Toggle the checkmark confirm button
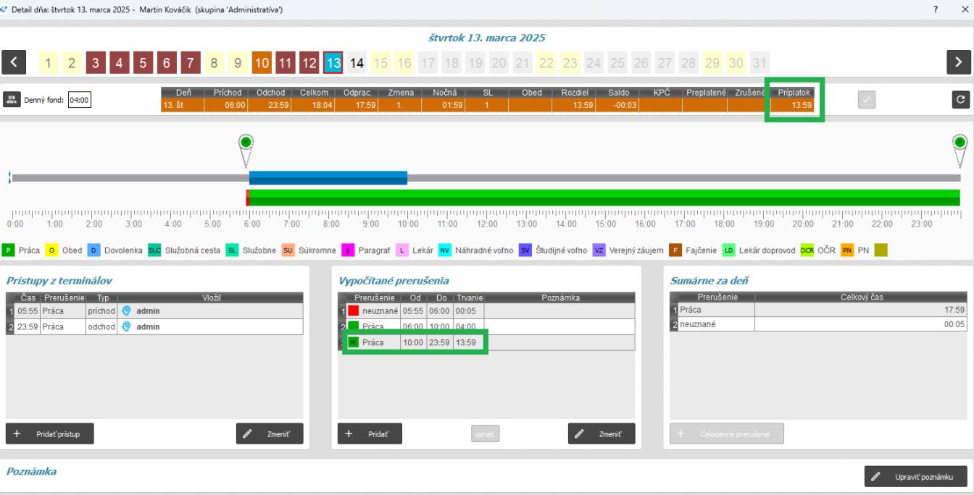Image resolution: width=974 pixels, height=495 pixels. tap(867, 100)
